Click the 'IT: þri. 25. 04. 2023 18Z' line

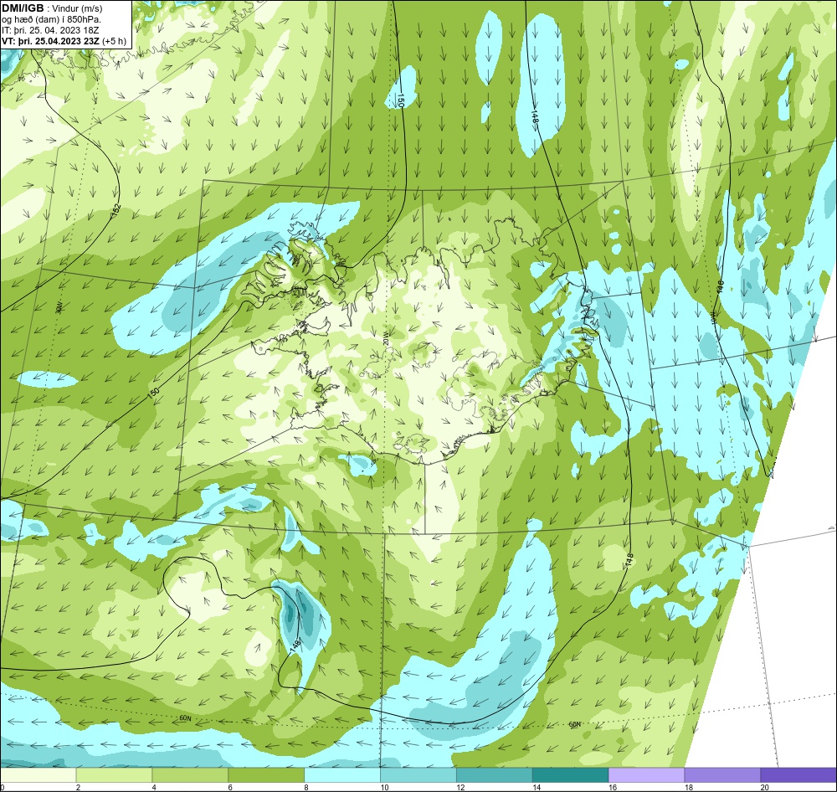coord(50,30)
